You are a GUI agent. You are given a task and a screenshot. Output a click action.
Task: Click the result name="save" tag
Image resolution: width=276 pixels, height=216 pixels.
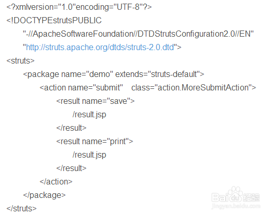[95, 101]
